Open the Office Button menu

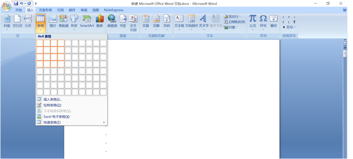pos(7,6)
